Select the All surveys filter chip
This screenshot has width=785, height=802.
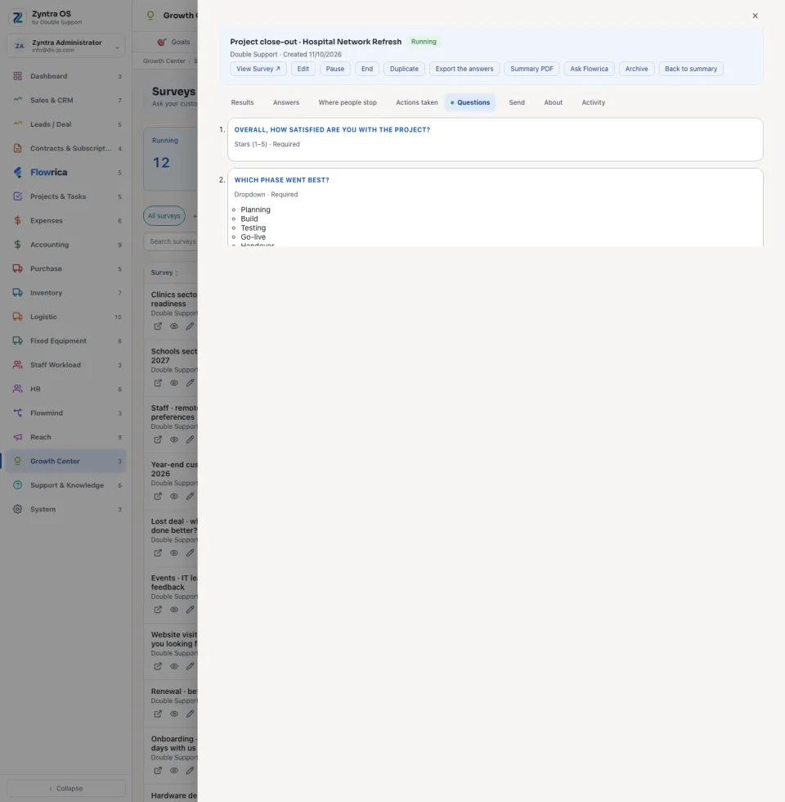click(164, 216)
